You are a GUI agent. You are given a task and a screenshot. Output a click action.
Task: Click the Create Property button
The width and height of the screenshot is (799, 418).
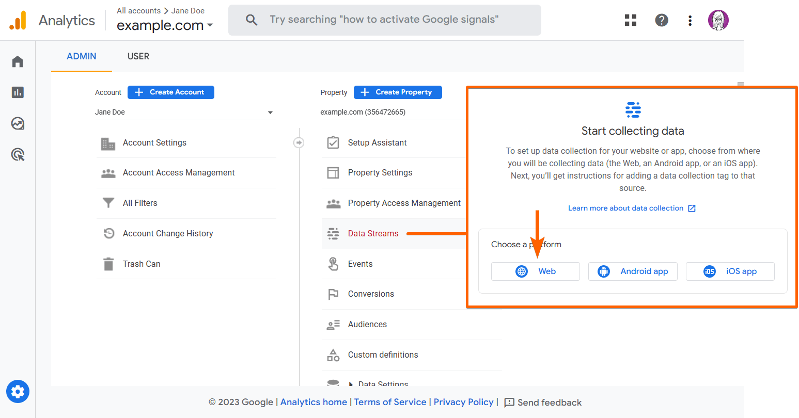[x=398, y=92]
